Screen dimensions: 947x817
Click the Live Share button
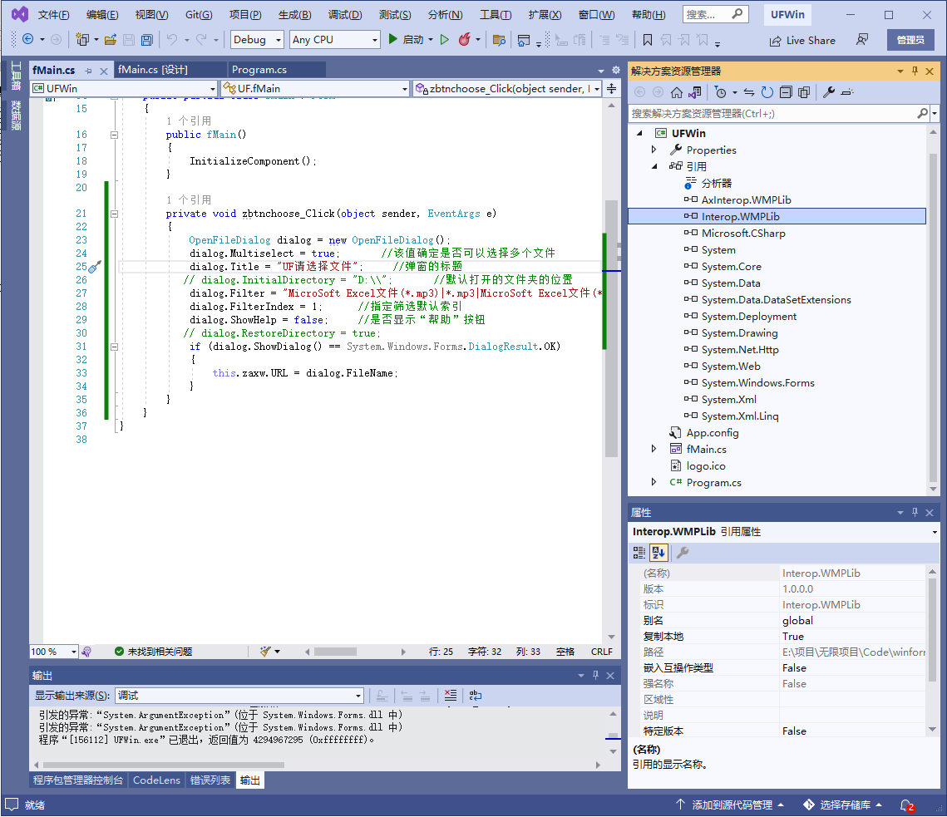802,41
